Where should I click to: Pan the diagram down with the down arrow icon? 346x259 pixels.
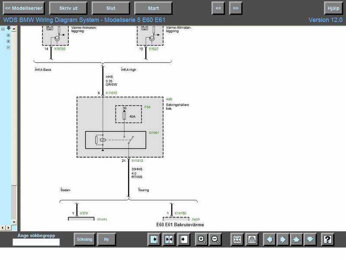pos(310,239)
